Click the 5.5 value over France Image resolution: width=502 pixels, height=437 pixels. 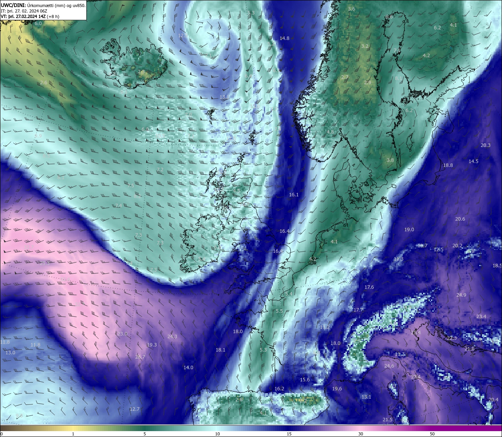coord(279,311)
